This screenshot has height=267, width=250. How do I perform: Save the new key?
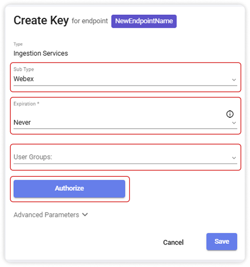pyautogui.click(x=222, y=241)
